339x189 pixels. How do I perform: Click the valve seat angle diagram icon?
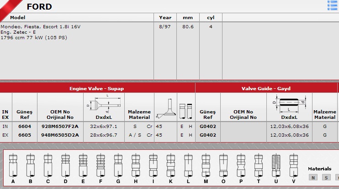pyautogui.click(x=165, y=108)
